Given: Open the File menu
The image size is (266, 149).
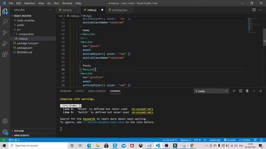Looking at the screenshot, I should point(11,3).
